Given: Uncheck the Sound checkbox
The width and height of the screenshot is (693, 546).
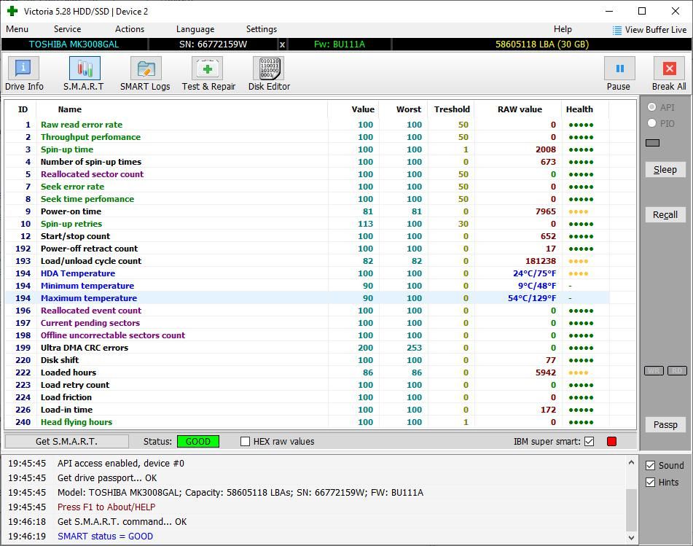Looking at the screenshot, I should (650, 466).
